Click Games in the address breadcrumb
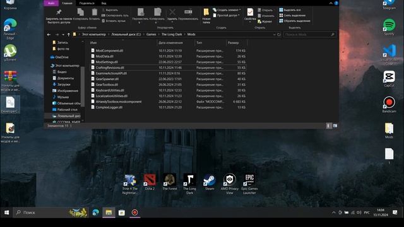The image size is (404, 227). [151, 34]
